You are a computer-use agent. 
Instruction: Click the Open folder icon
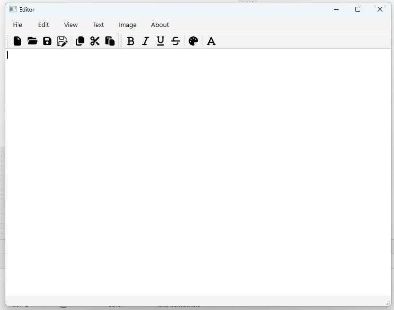coord(32,41)
